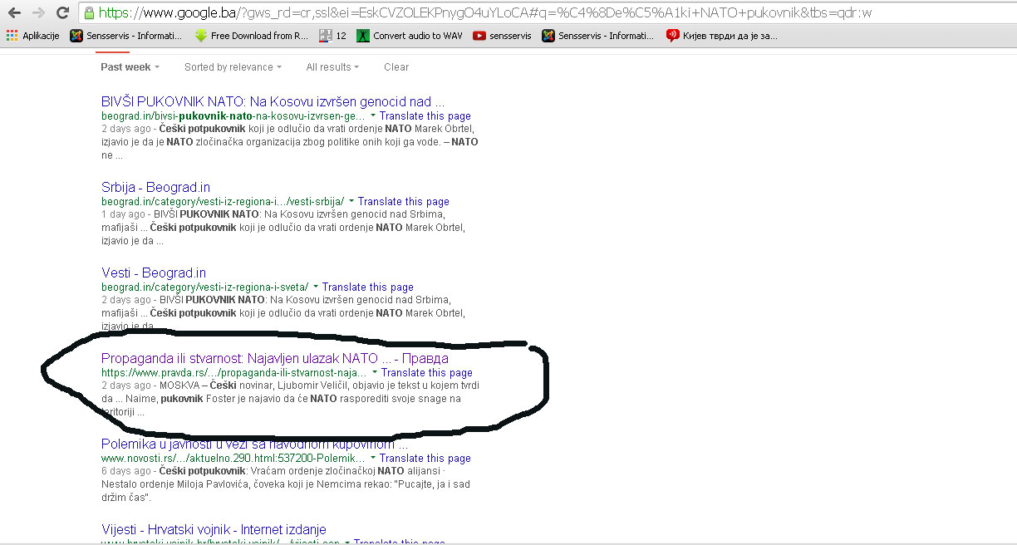Click the beograd.in/bivsi-pukovnik-nato green URL

(233, 116)
